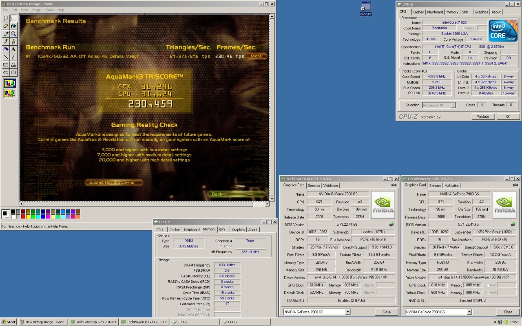The height and width of the screenshot is (326, 522).
Task: Click the XFX Pine Group (1682) field
Action: pyautogui.click(x=494, y=232)
